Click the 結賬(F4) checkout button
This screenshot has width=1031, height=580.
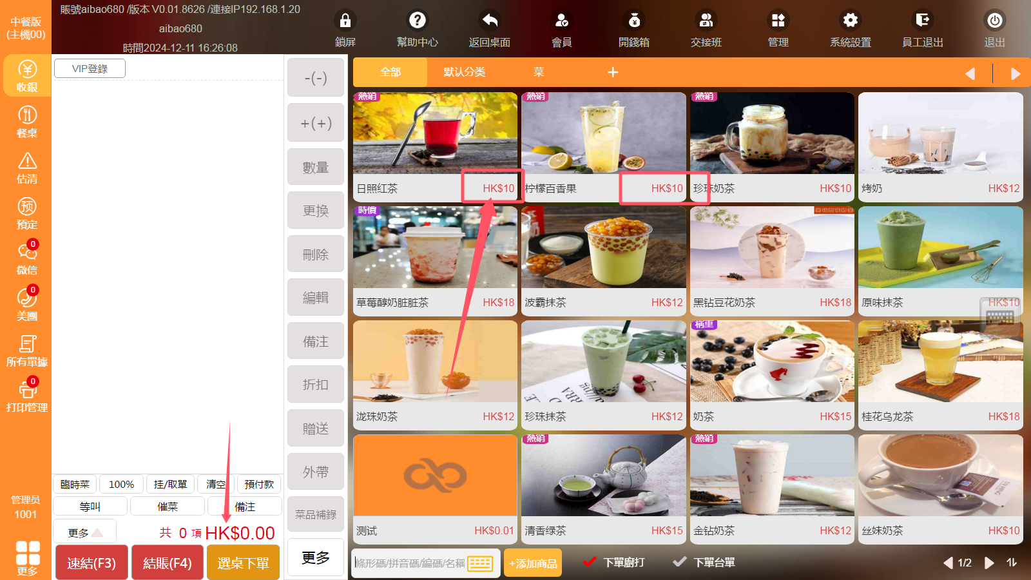pos(168,563)
